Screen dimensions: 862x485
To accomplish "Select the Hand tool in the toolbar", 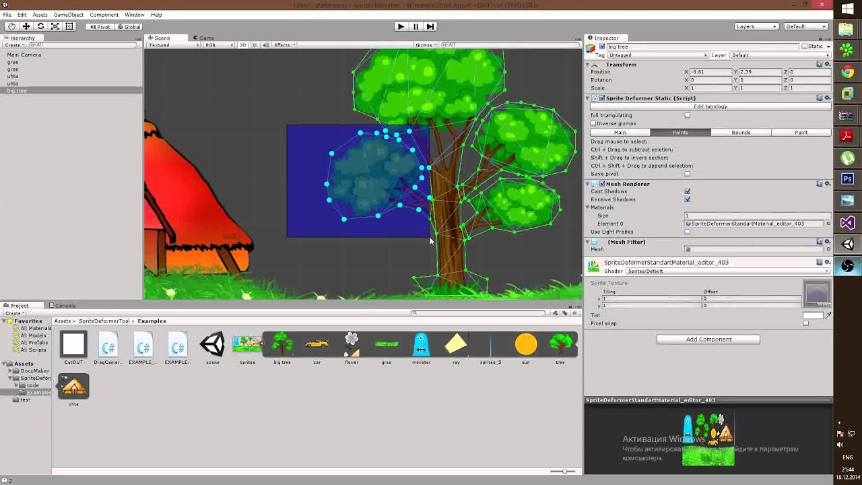I will pos(11,26).
